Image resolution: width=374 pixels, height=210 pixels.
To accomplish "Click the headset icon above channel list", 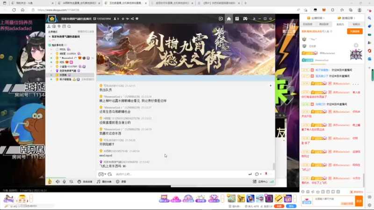I will coord(54,27).
